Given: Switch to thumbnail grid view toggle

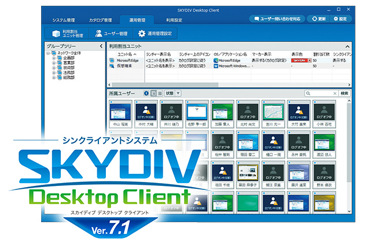Looking at the screenshot, I should [154, 93].
